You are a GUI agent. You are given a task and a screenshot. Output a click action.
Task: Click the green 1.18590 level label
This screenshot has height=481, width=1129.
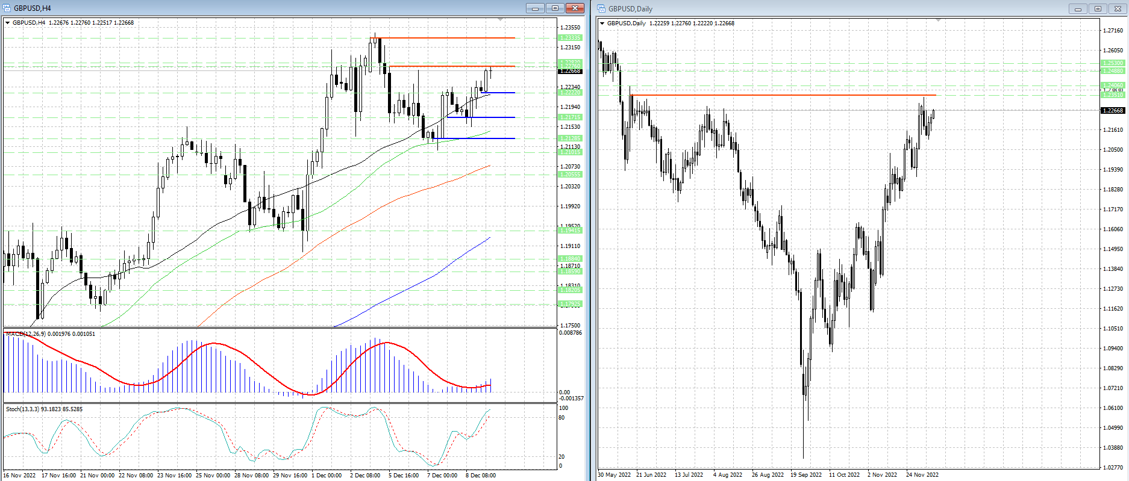pos(570,272)
